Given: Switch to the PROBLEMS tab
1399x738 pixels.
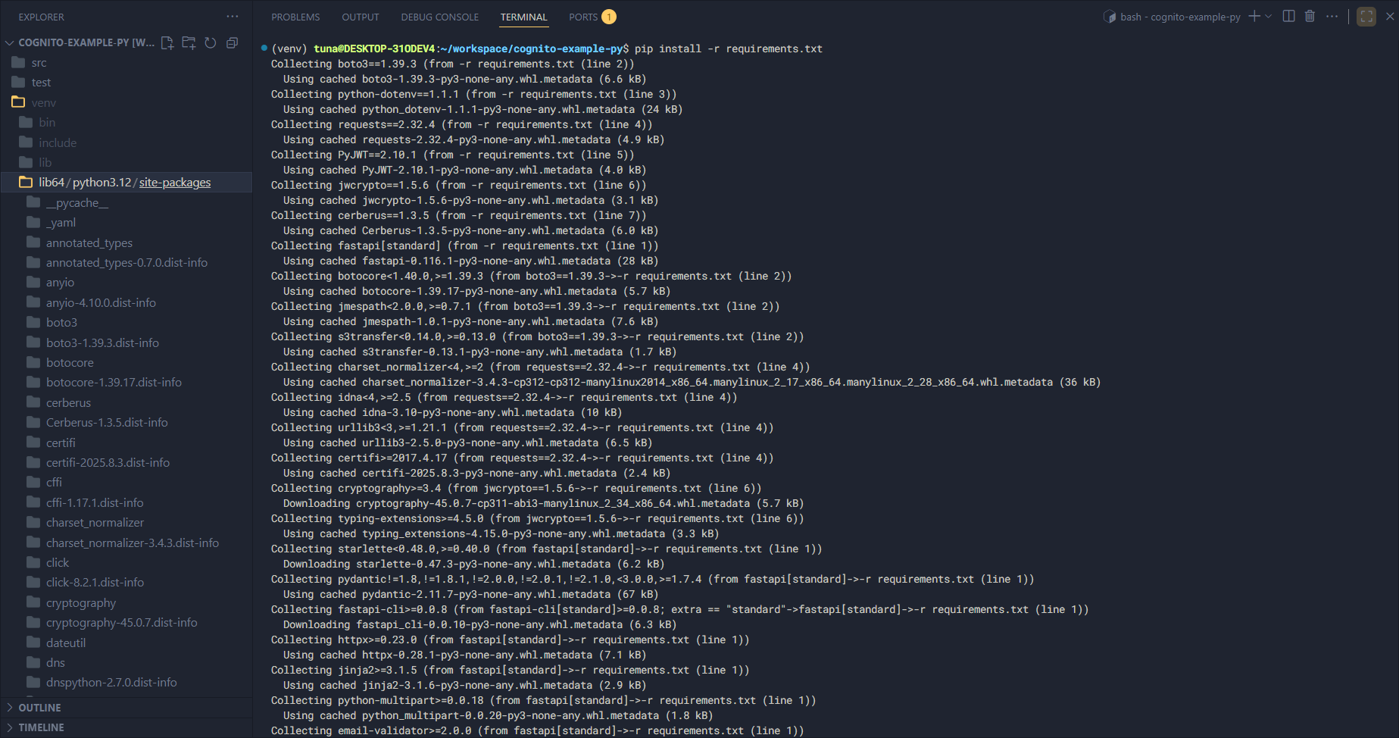Looking at the screenshot, I should [x=295, y=17].
